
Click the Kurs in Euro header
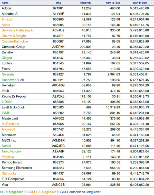click(113, 3)
